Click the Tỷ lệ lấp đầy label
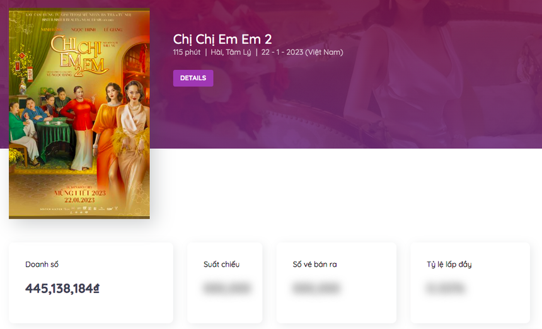Viewport: 542px width, 329px height. tap(449, 264)
